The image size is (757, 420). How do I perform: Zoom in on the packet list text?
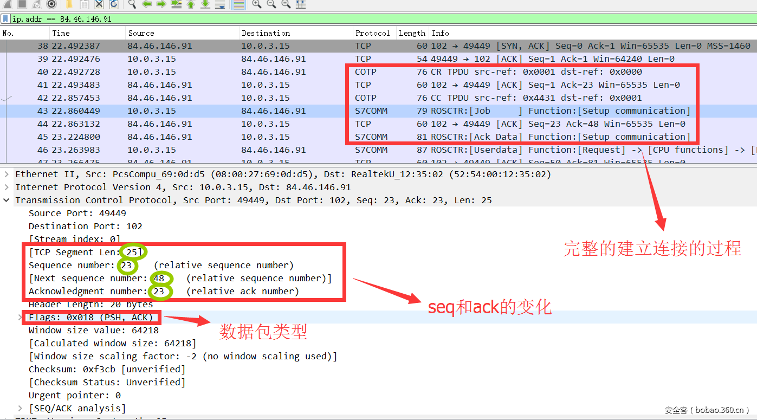point(256,5)
